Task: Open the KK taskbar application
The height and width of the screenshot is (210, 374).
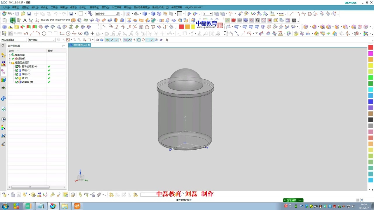Action: pyautogui.click(x=28, y=206)
